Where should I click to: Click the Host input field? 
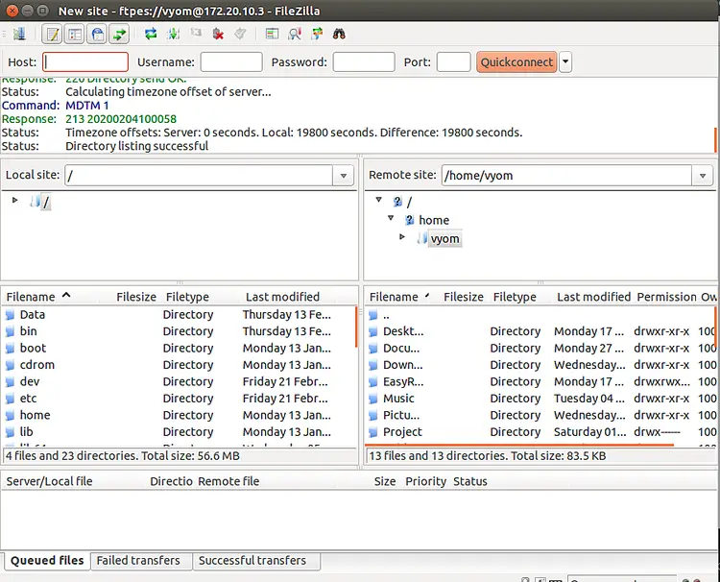point(85,62)
